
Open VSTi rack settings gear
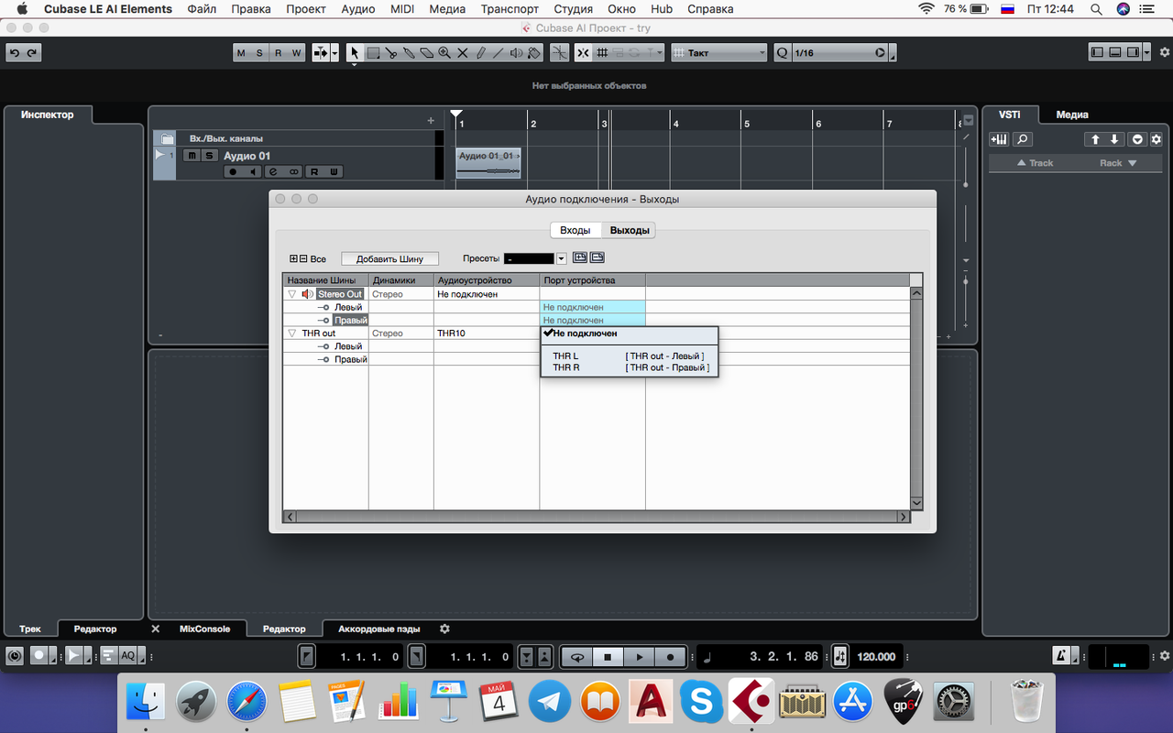click(x=1156, y=139)
